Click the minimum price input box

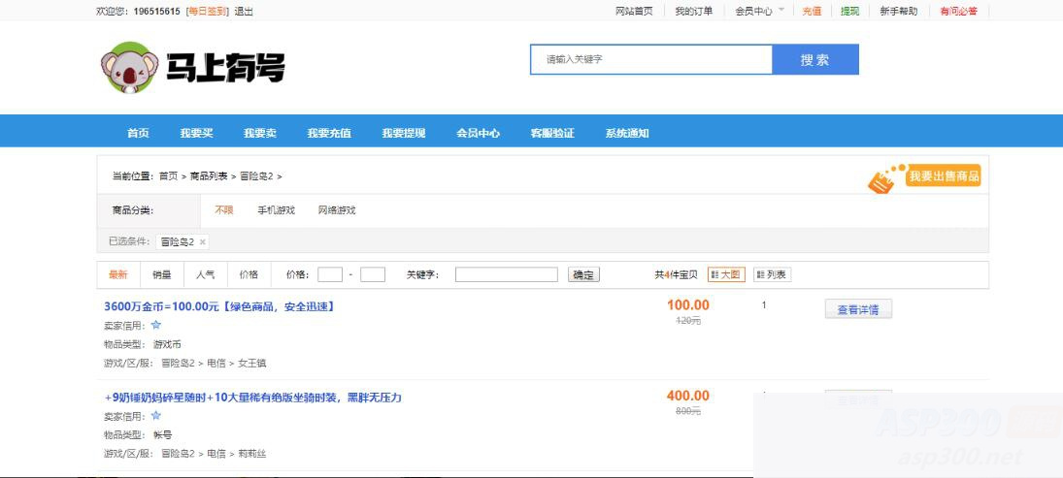point(330,274)
